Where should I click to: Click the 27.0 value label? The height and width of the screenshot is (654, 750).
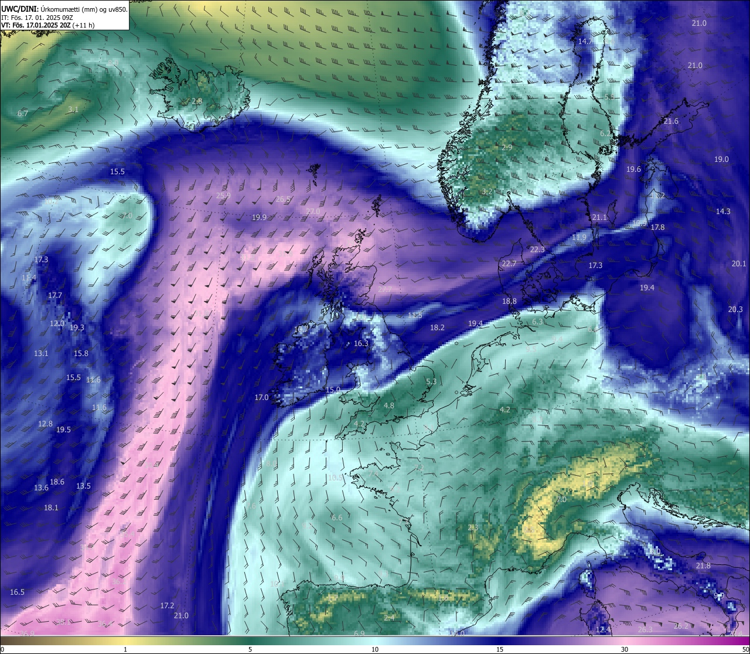click(313, 212)
